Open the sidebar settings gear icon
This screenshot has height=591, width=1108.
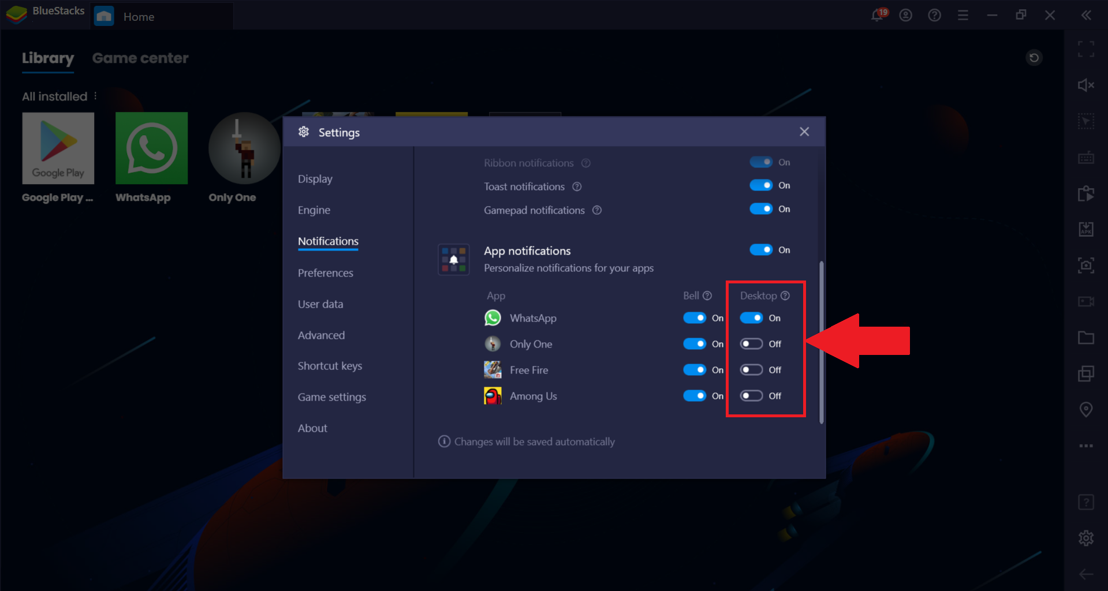tap(1086, 538)
